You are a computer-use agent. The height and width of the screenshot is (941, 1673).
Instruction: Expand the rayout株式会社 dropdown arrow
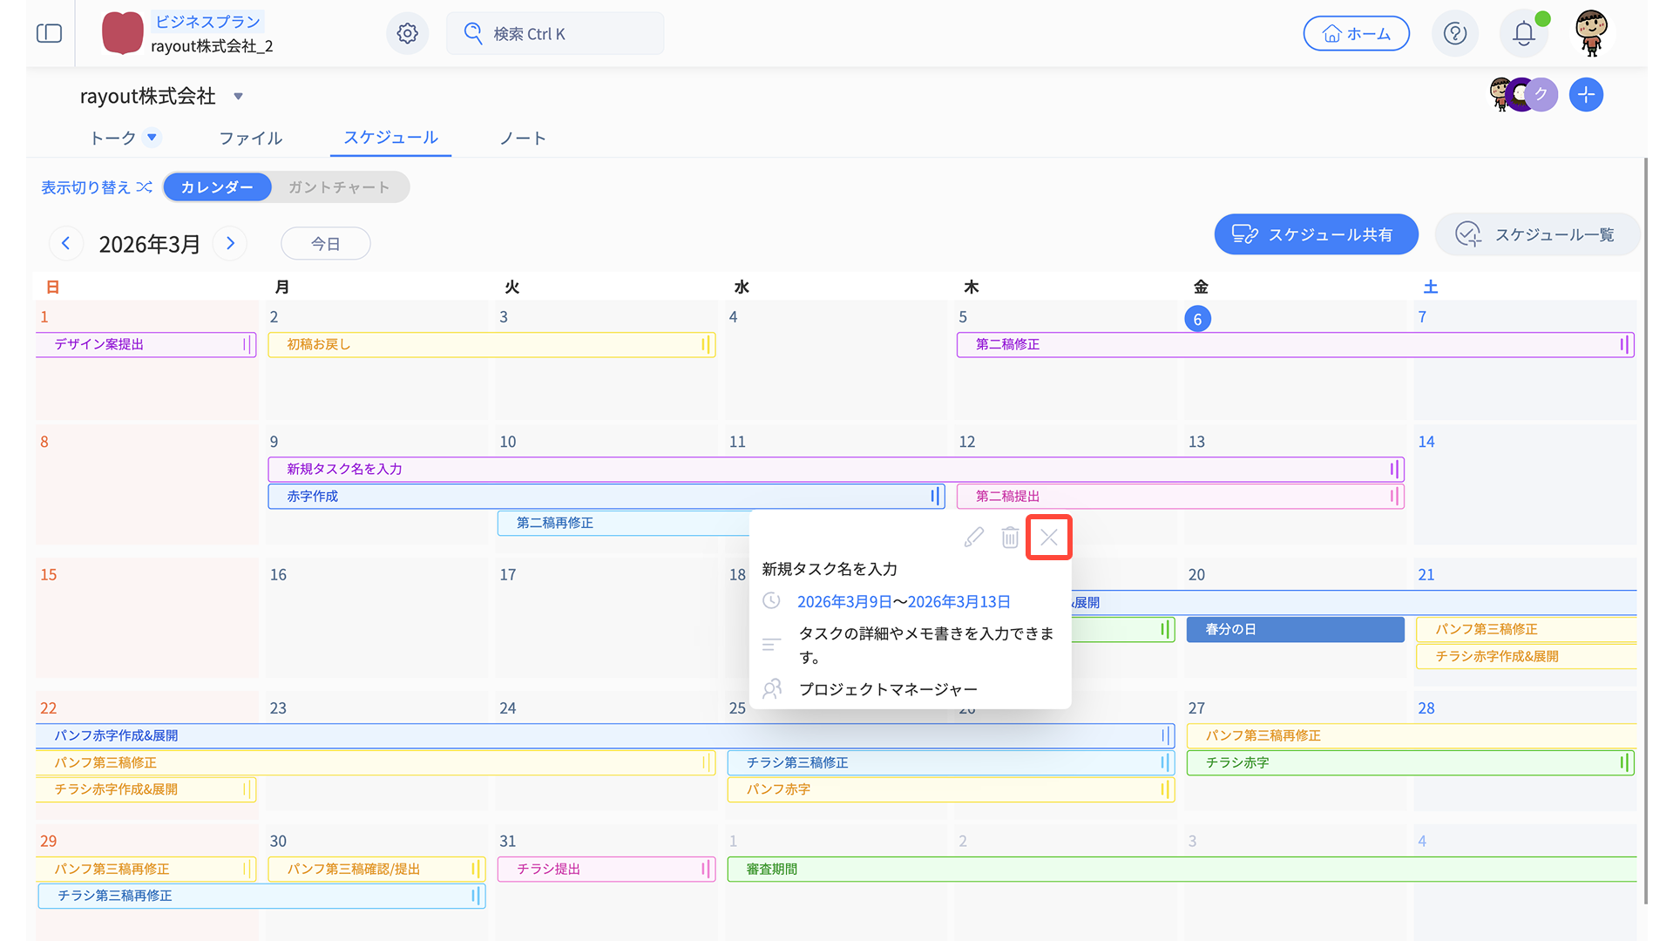pyautogui.click(x=238, y=97)
